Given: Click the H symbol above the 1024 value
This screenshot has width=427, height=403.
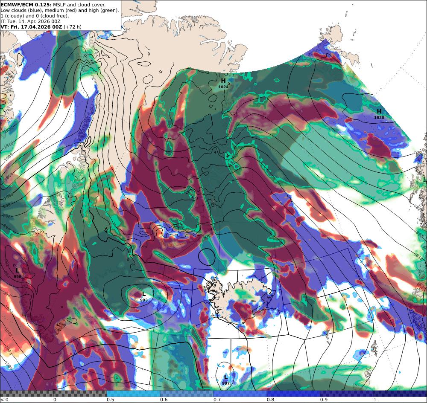Looking at the screenshot, I should (223, 81).
